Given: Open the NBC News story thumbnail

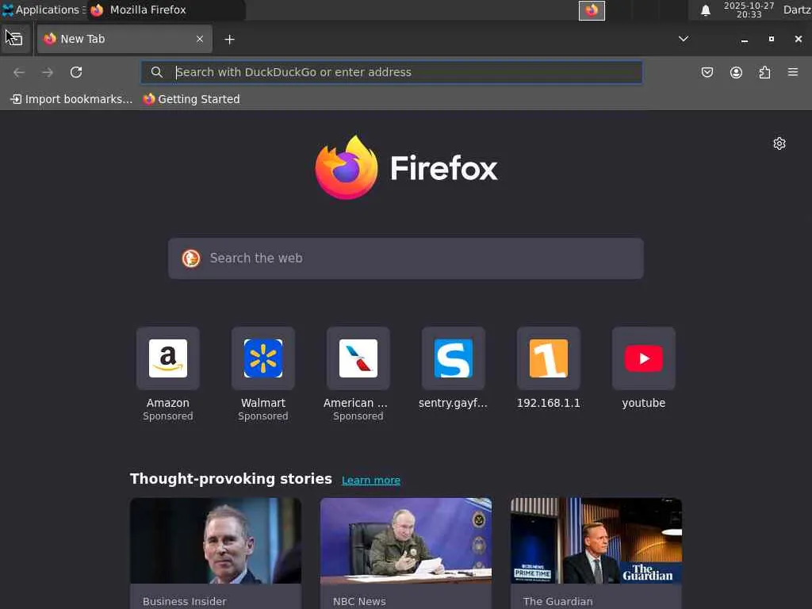Looking at the screenshot, I should 406,541.
